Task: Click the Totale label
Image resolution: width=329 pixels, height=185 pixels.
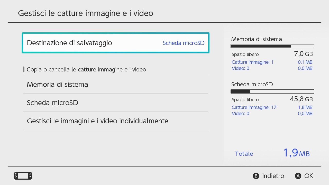Action: pyautogui.click(x=244, y=154)
